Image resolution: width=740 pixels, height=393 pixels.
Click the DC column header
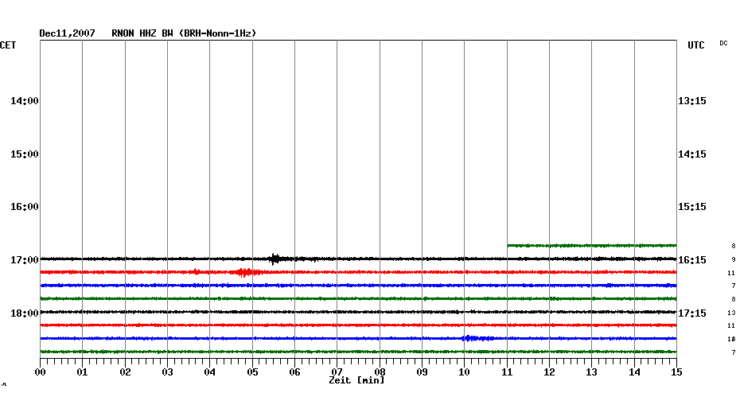[x=723, y=44]
